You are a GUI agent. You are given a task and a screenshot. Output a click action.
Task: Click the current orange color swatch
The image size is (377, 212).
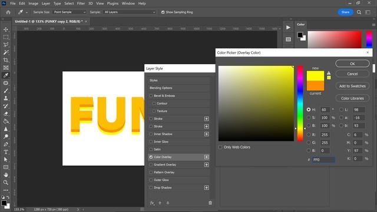coord(315,86)
